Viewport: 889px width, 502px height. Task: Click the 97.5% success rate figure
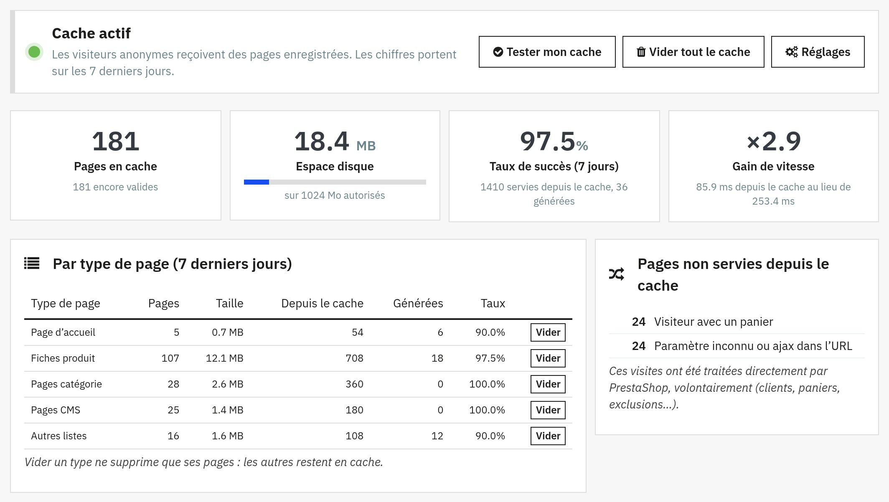coord(554,141)
